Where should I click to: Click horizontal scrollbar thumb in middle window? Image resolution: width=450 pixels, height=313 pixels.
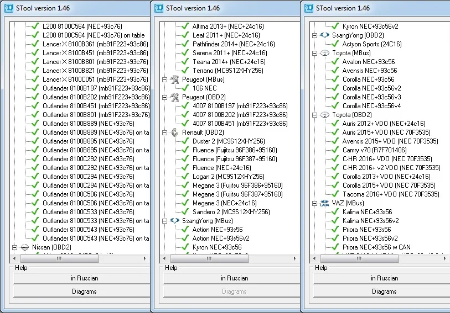210,259
